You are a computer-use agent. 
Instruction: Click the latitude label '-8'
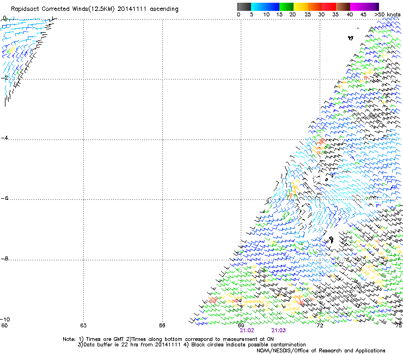tap(4, 259)
